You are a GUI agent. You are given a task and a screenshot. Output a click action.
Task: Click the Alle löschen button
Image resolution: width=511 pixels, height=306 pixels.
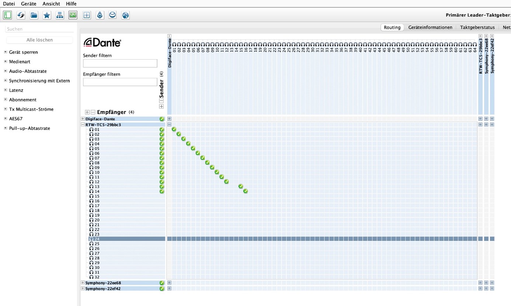39,40
